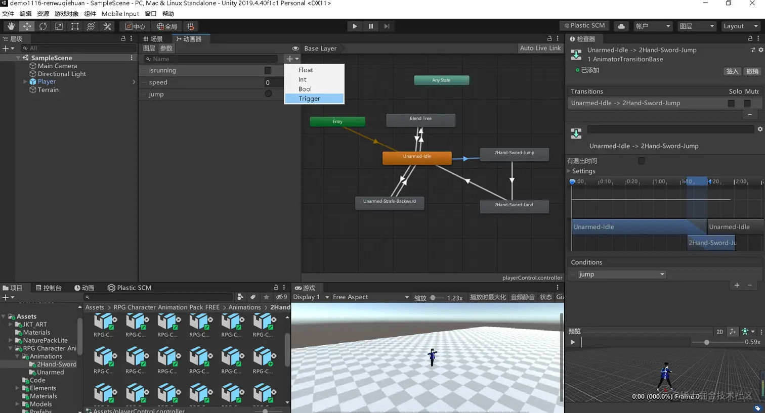Toggle the isrunning parameter checkbox
The width and height of the screenshot is (765, 413).
click(x=268, y=71)
